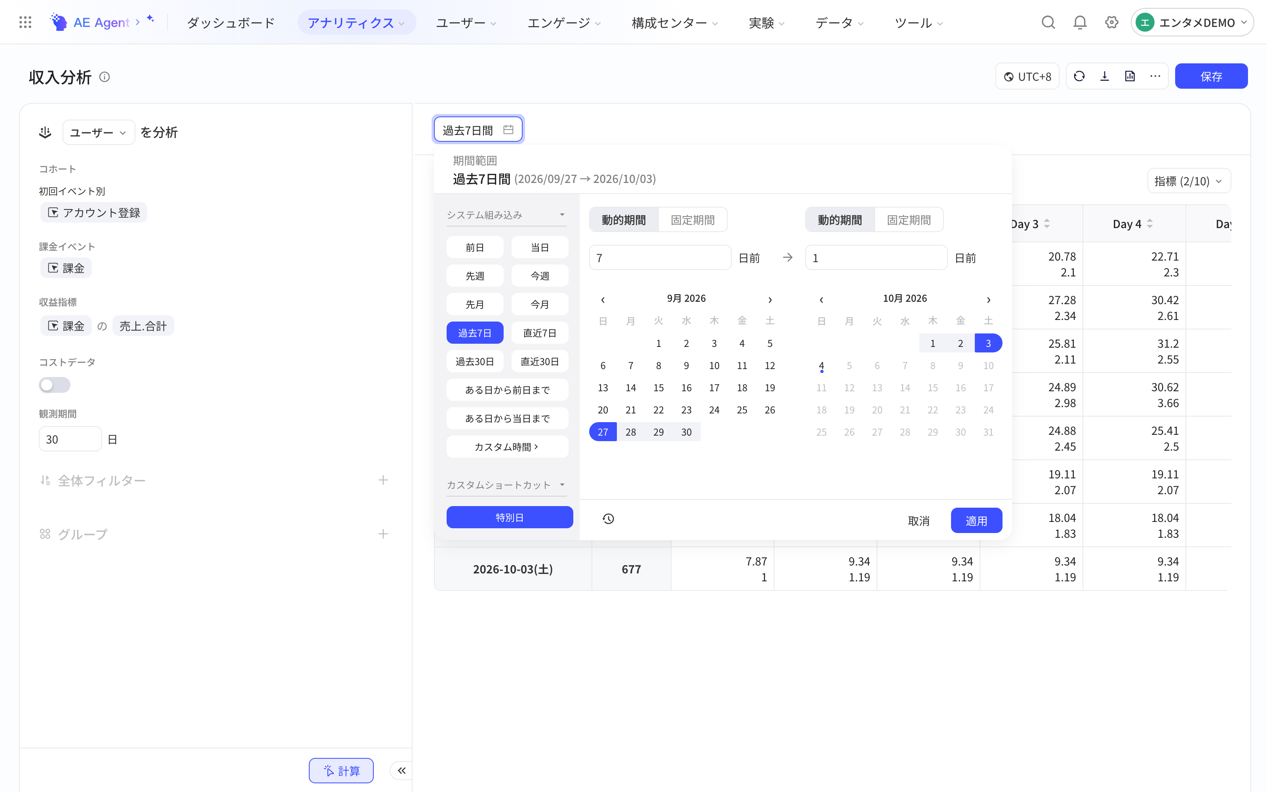
Task: Expand the 指標 (2/10) dropdown
Action: (x=1189, y=181)
